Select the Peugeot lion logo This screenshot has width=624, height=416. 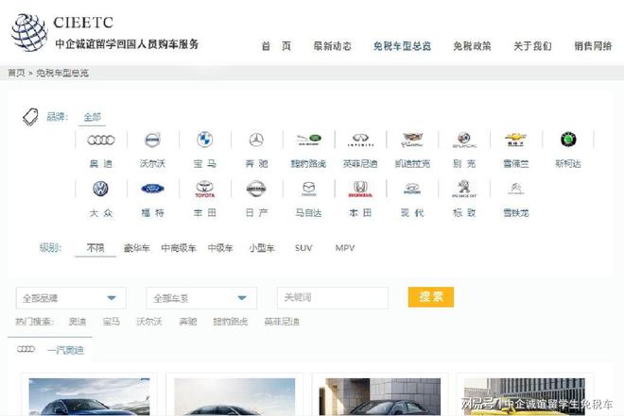coord(464,189)
